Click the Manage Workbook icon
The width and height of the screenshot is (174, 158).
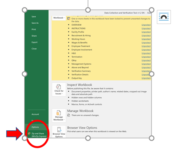pyautogui.click(x=59, y=115)
